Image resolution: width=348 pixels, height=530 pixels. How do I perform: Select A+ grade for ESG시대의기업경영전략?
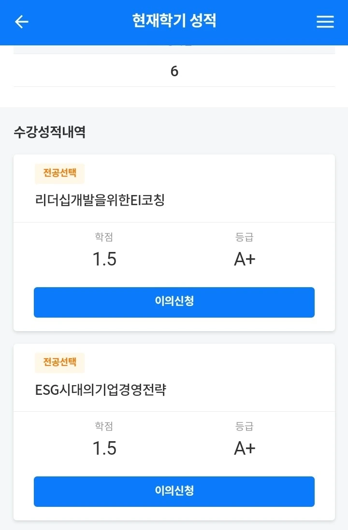click(x=245, y=449)
